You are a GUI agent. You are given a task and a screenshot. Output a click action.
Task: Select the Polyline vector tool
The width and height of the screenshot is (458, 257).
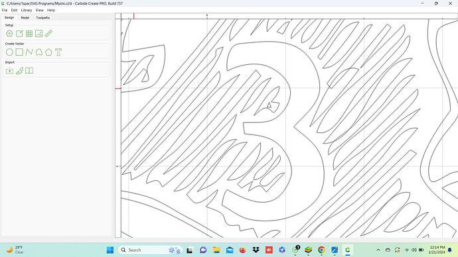29,52
